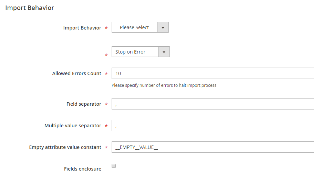Select the Empty attribute value constant field

[213, 147]
